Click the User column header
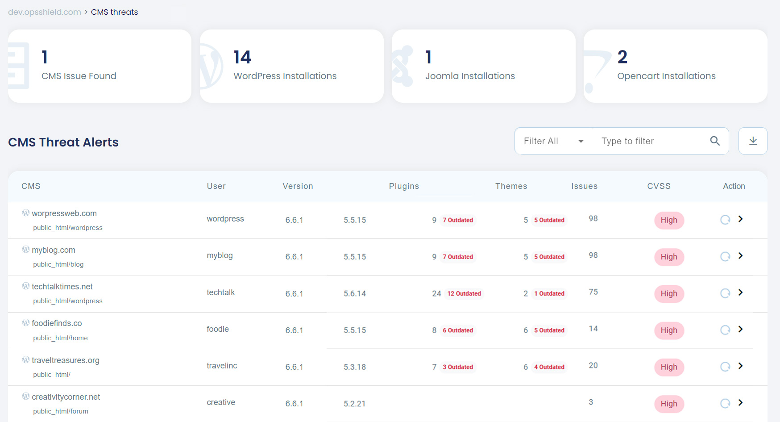 point(216,186)
